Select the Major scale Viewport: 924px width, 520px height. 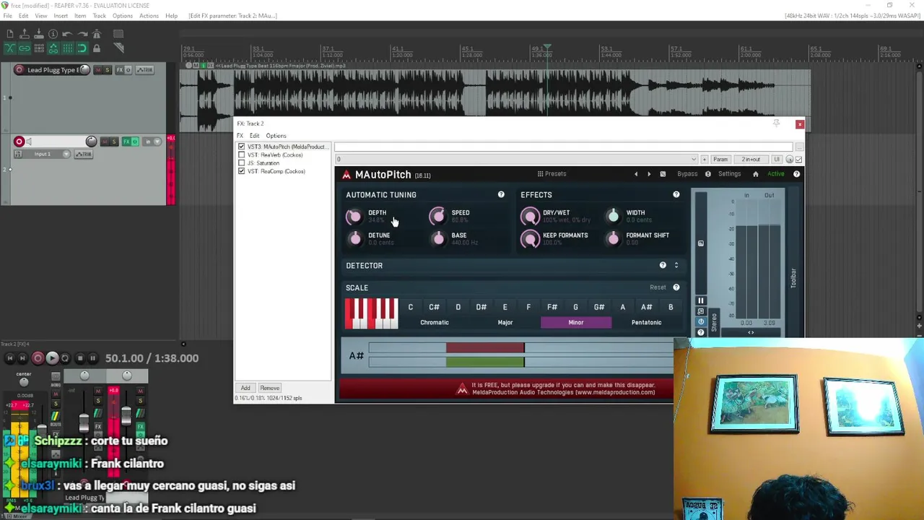click(x=505, y=323)
